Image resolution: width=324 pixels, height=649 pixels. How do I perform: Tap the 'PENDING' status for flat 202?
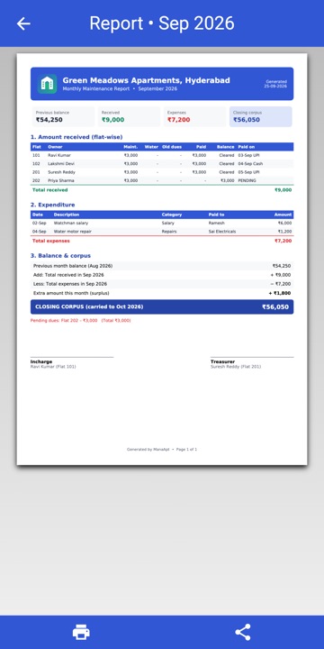[x=247, y=180]
